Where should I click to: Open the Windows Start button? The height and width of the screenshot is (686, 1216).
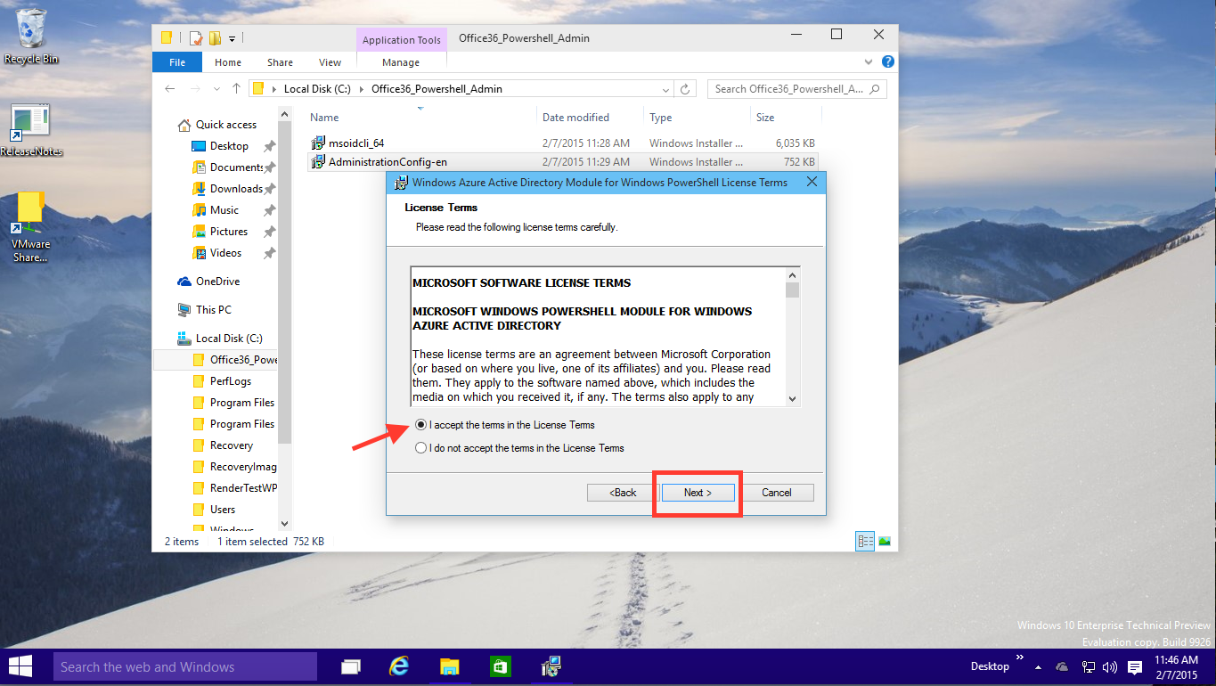(x=20, y=666)
